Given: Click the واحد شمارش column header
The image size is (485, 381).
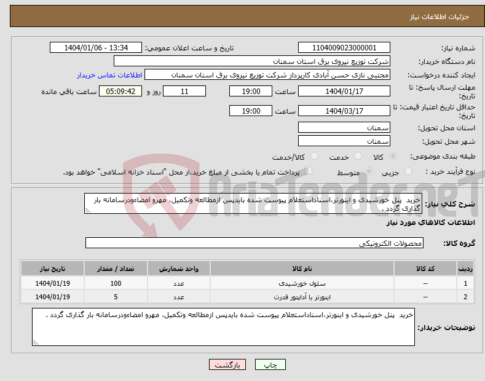Looking at the screenshot, I should pyautogui.click(x=179, y=269).
